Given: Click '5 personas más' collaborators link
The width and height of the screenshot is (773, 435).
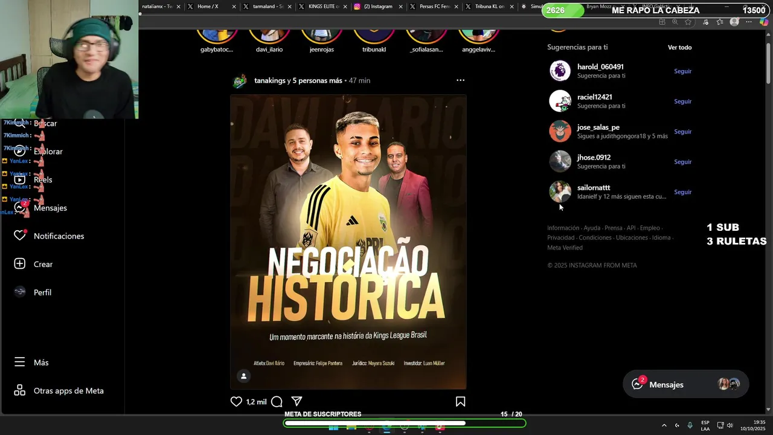Looking at the screenshot, I should pyautogui.click(x=317, y=80).
